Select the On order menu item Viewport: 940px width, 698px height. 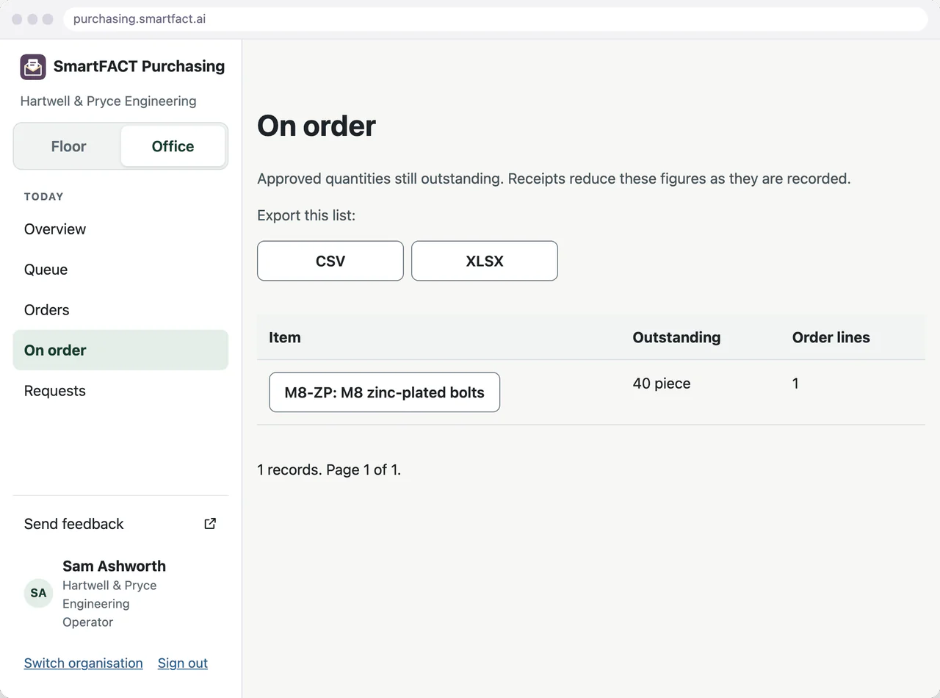click(120, 350)
